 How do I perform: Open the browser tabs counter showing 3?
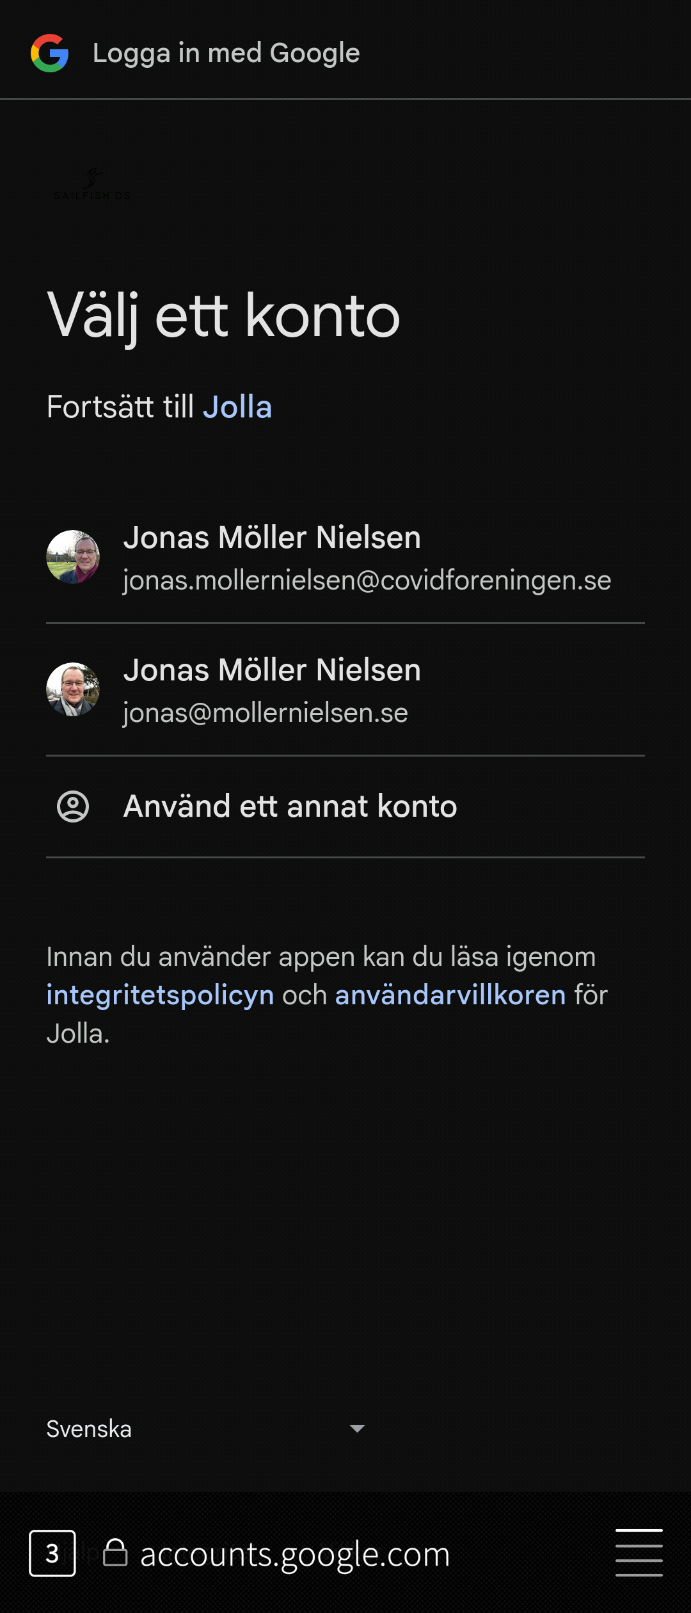pos(52,1553)
